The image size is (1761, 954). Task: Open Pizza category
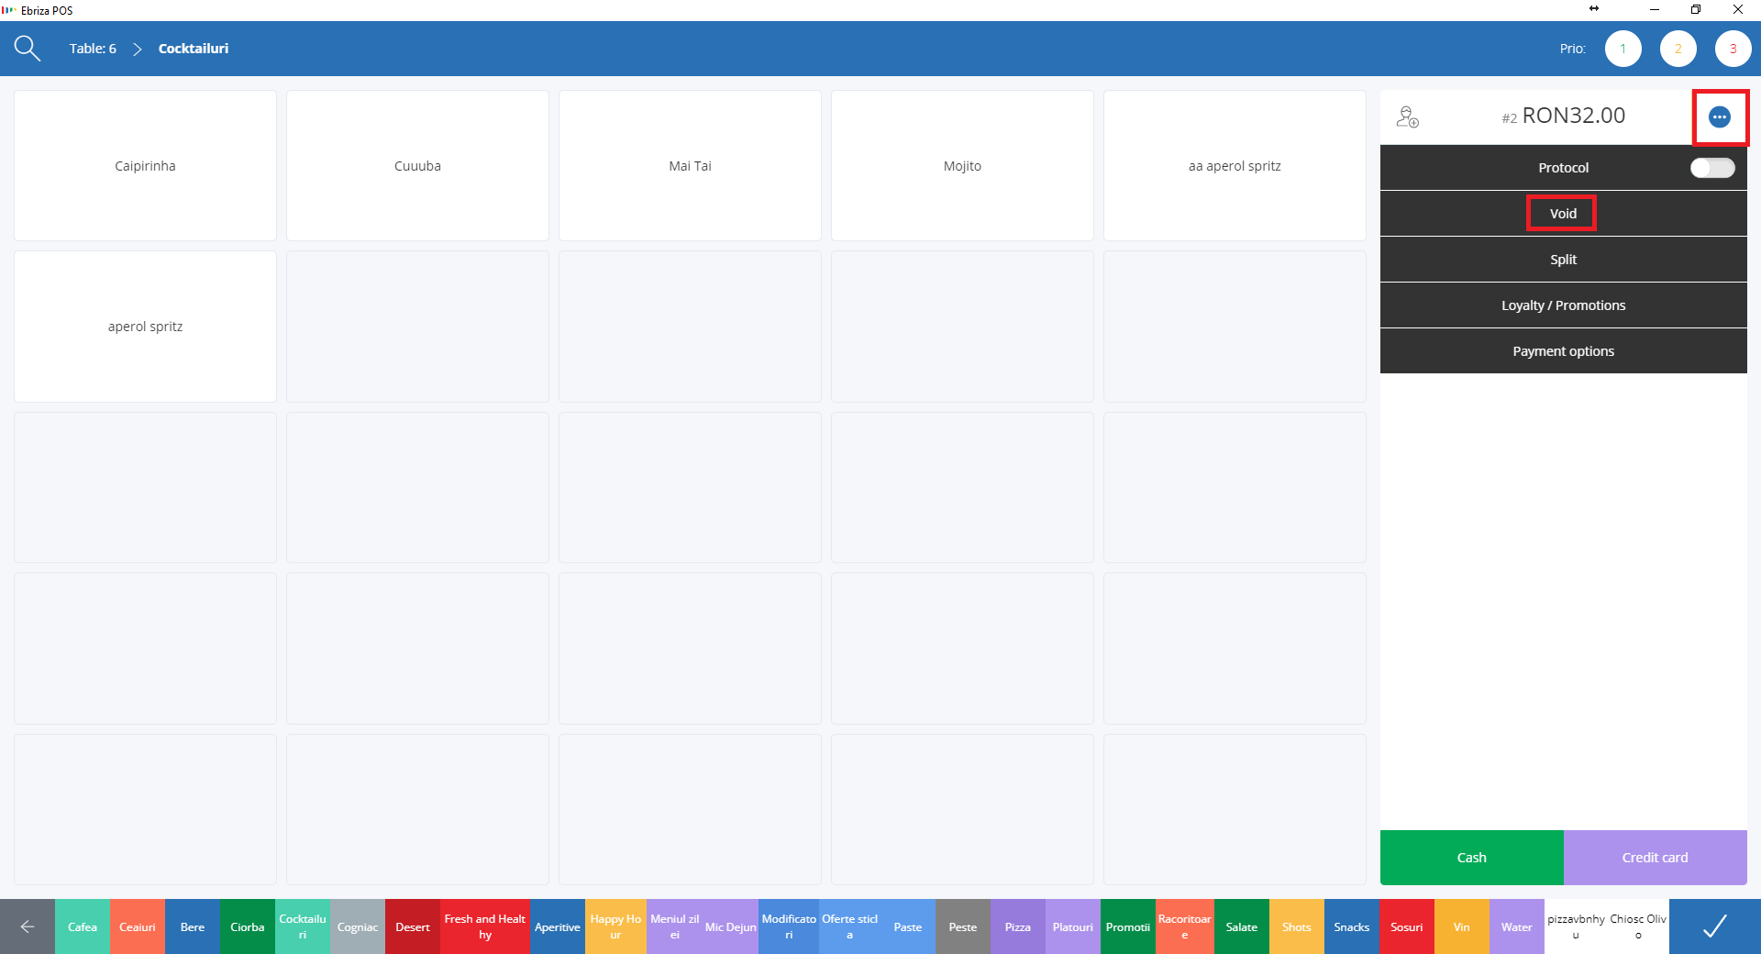[1018, 926]
